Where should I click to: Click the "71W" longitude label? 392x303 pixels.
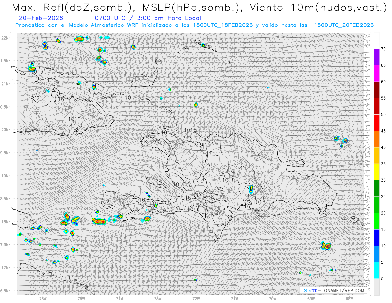(234, 298)
